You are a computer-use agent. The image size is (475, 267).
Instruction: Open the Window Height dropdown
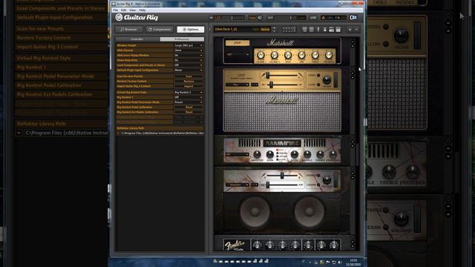[x=189, y=45]
